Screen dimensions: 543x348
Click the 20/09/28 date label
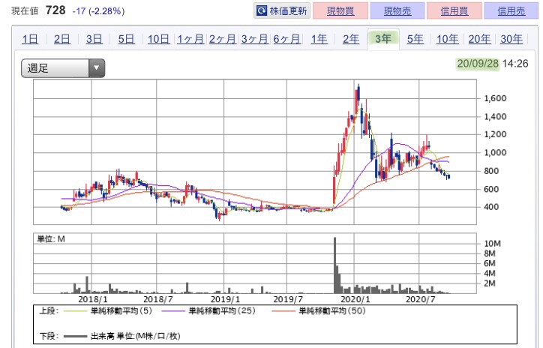pyautogui.click(x=478, y=64)
